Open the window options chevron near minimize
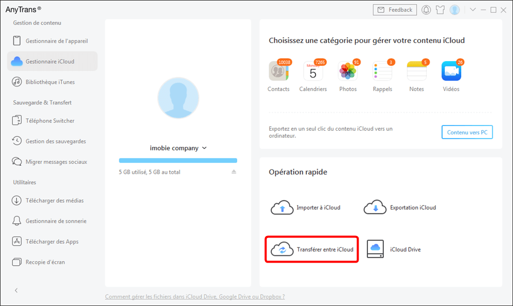This screenshot has width=513, height=306. [473, 9]
